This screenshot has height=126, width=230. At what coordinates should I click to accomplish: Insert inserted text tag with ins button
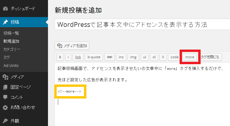[121, 57]
